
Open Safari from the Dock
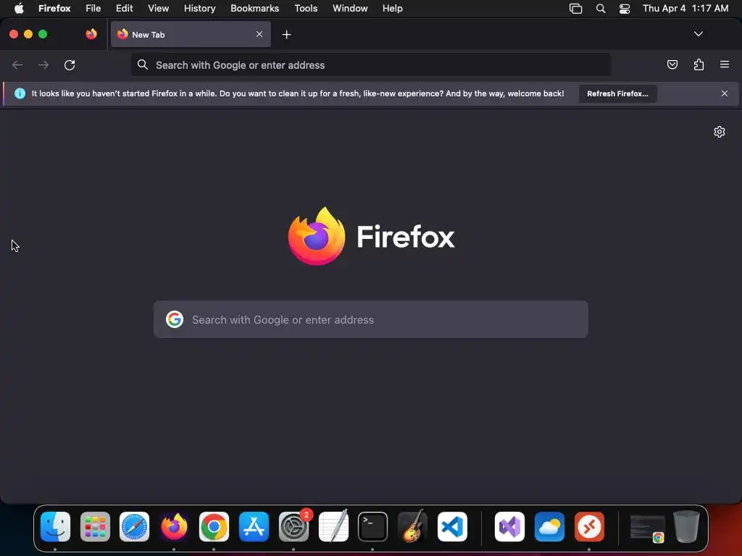pyautogui.click(x=134, y=526)
